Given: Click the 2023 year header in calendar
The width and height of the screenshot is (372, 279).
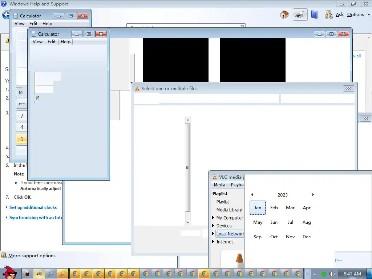Looking at the screenshot, I should coord(283,195).
